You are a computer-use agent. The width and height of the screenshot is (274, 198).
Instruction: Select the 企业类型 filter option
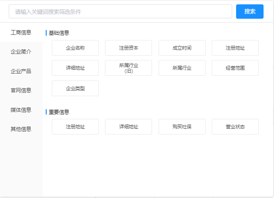click(x=75, y=88)
